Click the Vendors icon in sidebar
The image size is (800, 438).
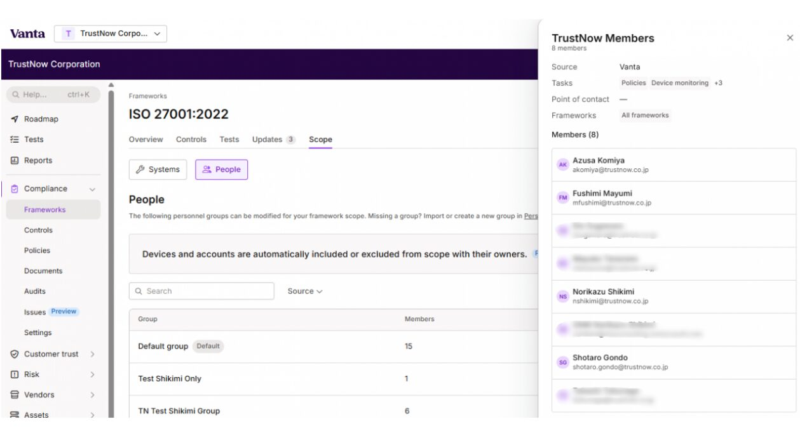15,395
